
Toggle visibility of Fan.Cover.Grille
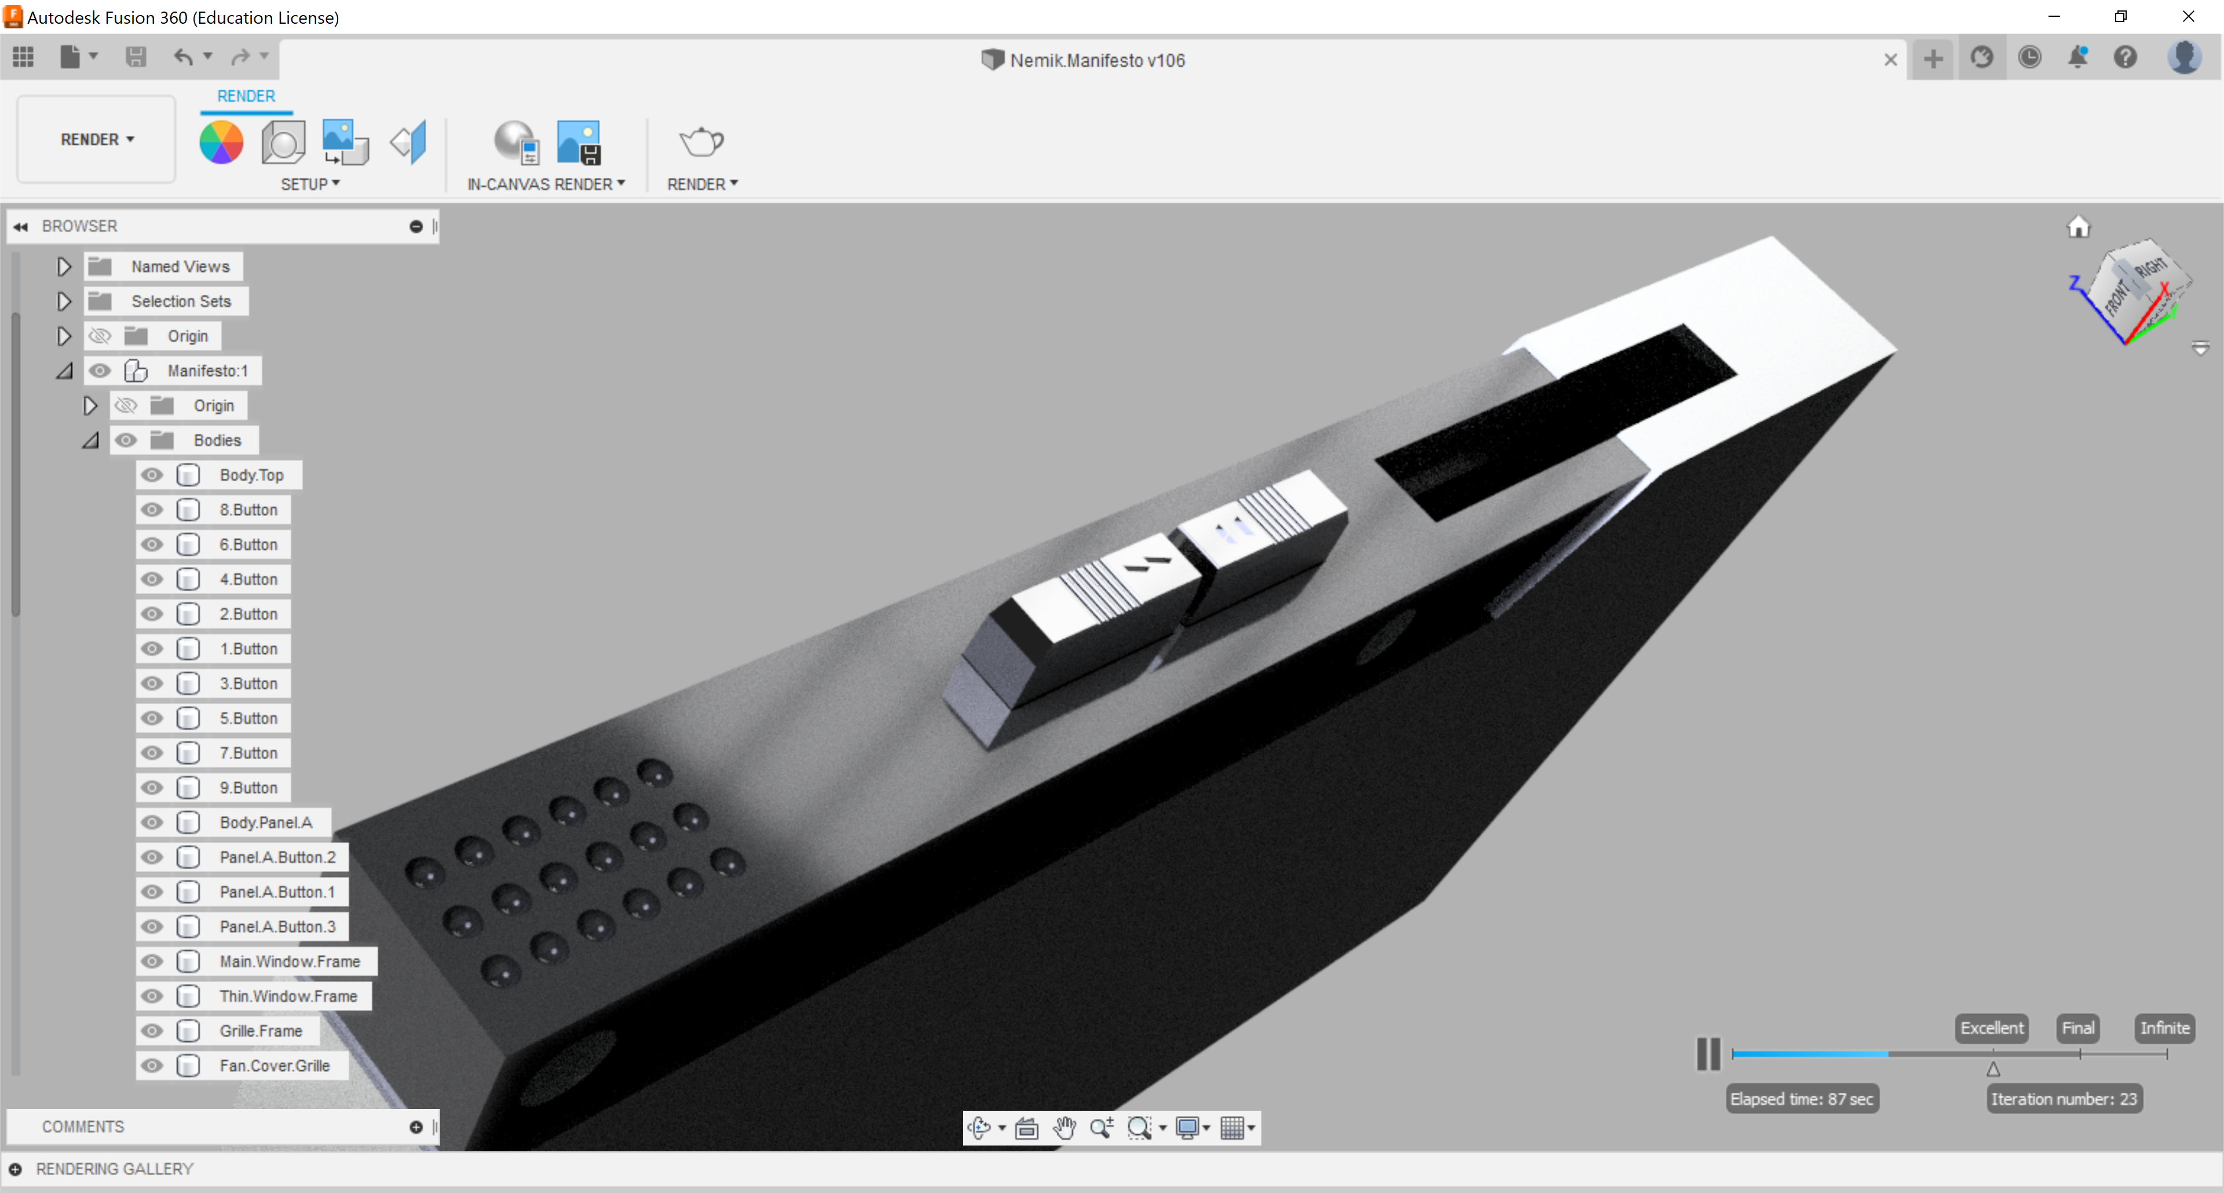[x=152, y=1066]
